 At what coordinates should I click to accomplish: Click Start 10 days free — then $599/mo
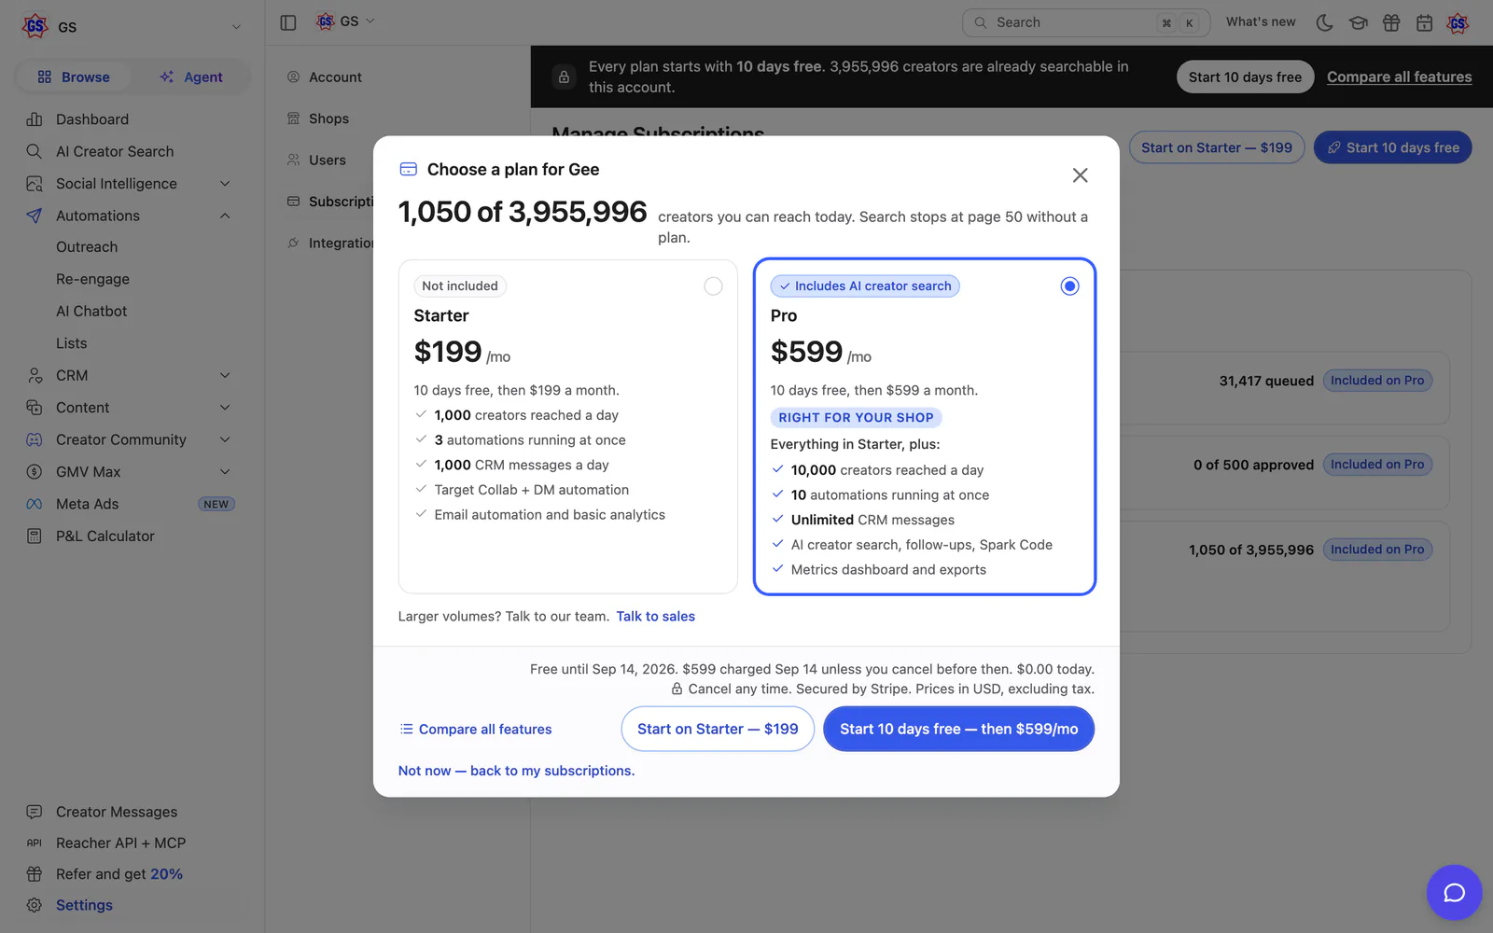pyautogui.click(x=958, y=729)
